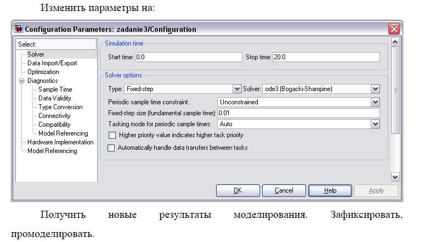This screenshot has width=424, height=242.
Task: Open Periodic sample time constraint dropdown
Action: (375, 102)
